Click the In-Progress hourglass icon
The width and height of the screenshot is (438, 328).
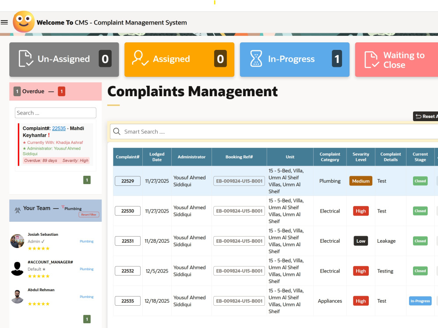click(x=256, y=59)
